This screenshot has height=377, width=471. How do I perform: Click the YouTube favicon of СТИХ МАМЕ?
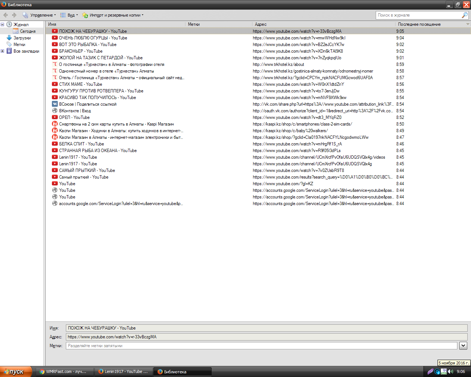tap(55, 84)
